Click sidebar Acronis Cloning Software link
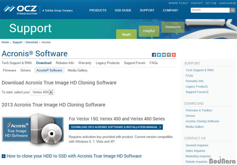The image size is (237, 165). 202,121
